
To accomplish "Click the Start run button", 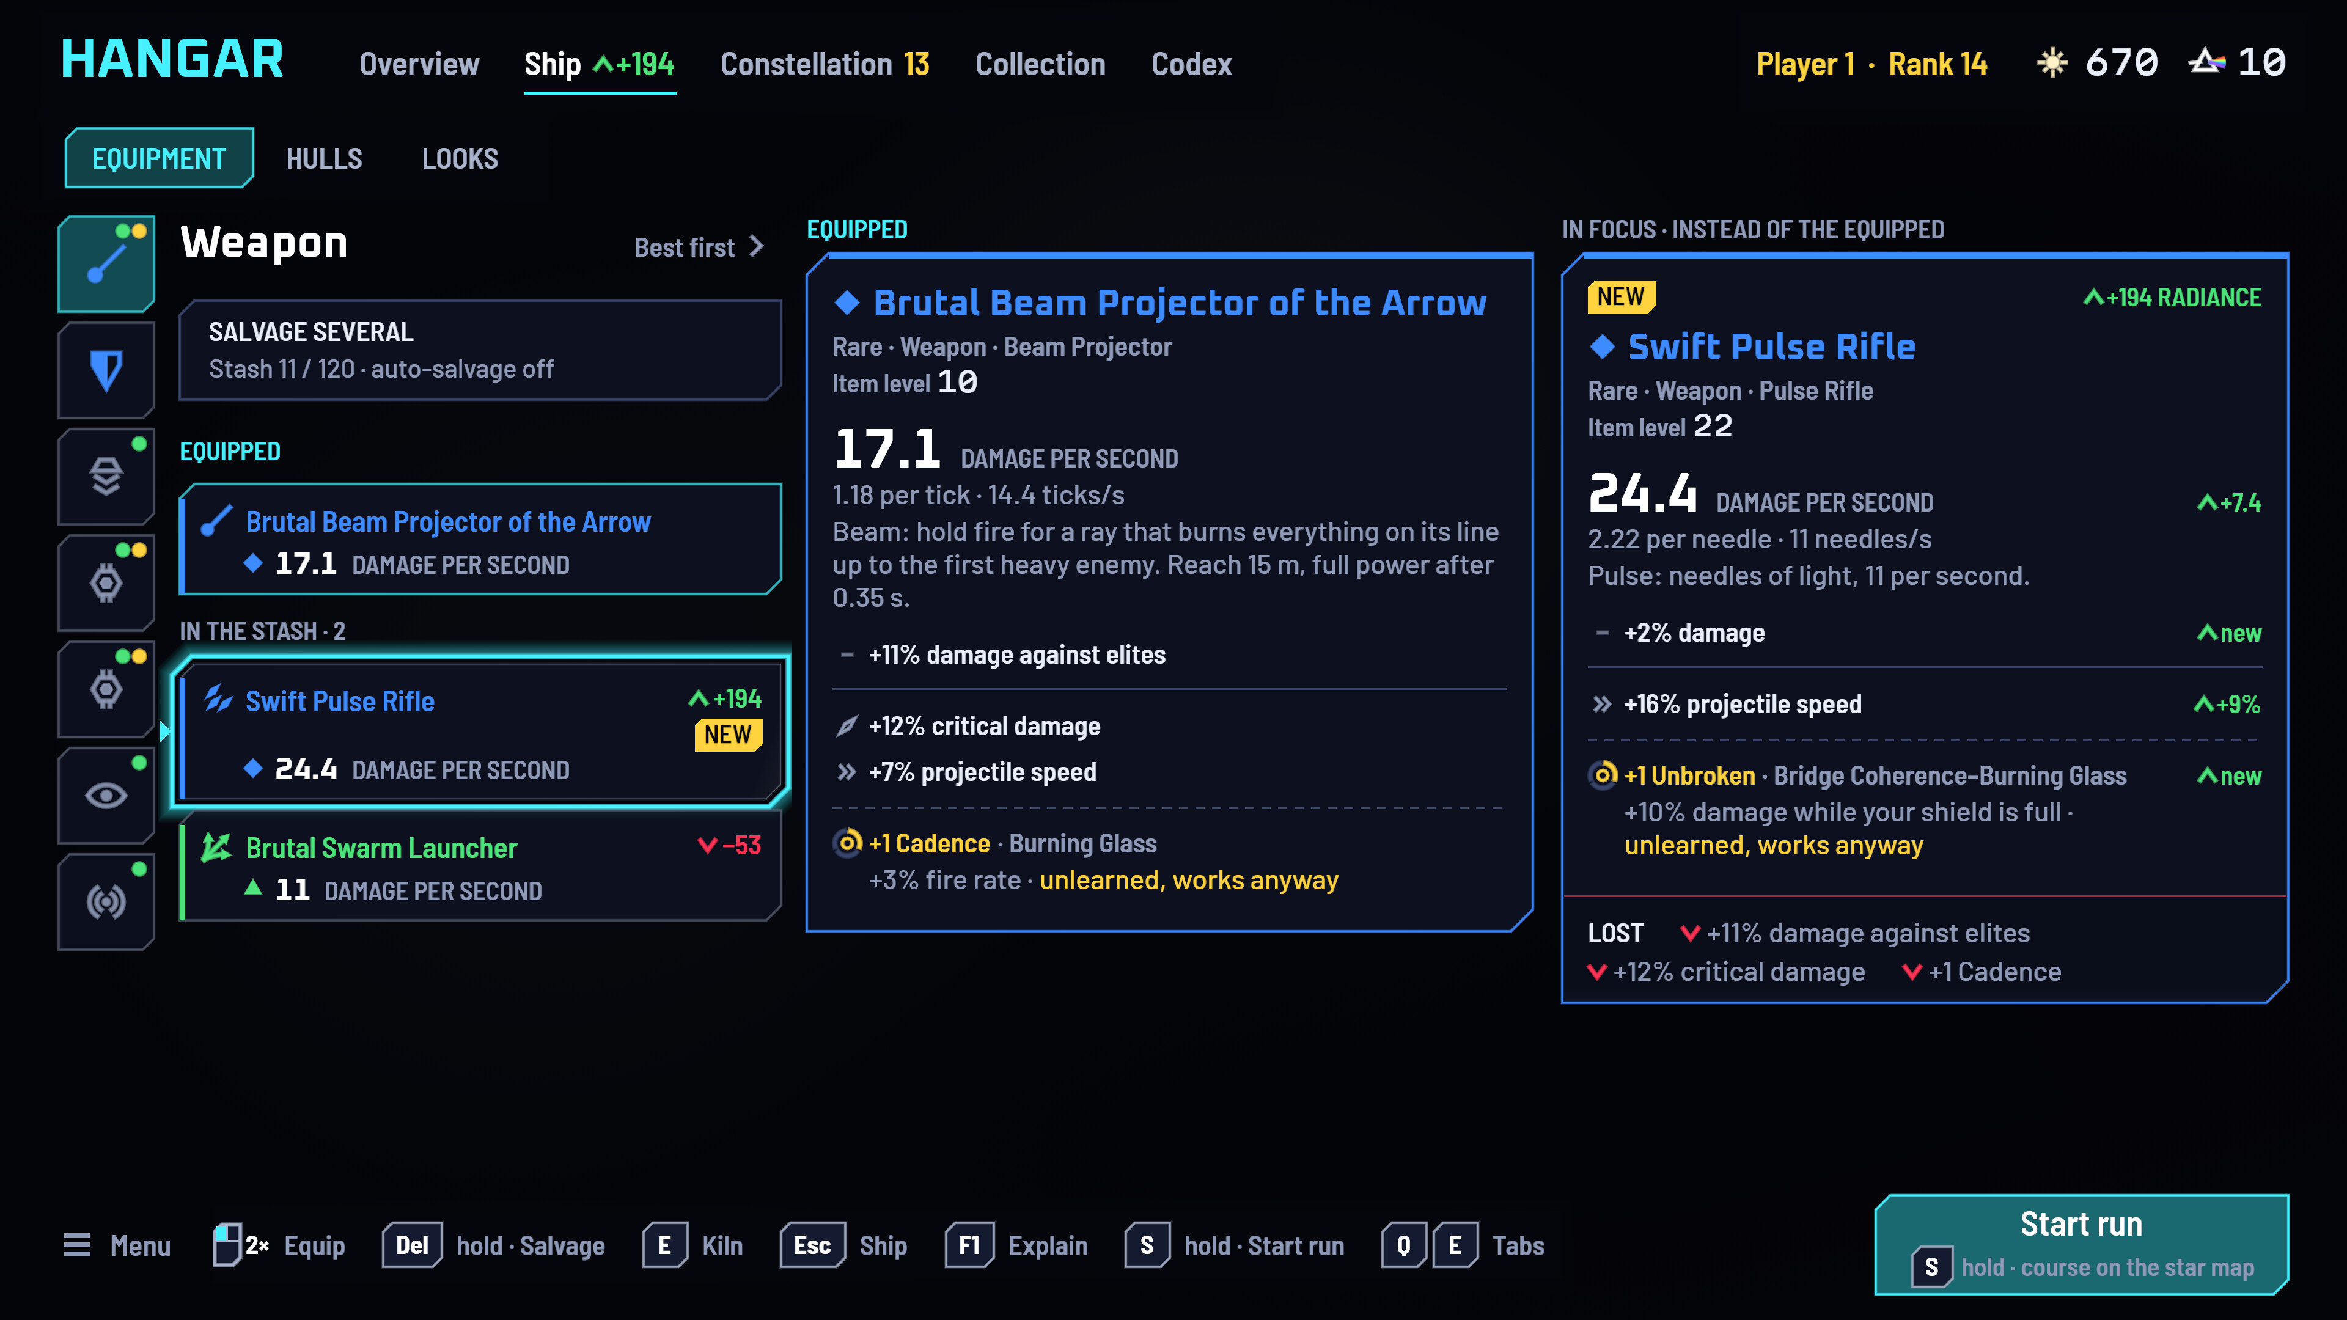I will coord(2081,1244).
